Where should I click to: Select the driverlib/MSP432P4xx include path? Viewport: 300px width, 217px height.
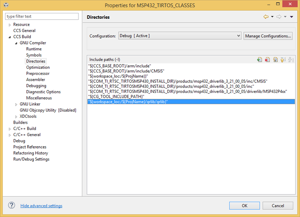[x=191, y=91]
